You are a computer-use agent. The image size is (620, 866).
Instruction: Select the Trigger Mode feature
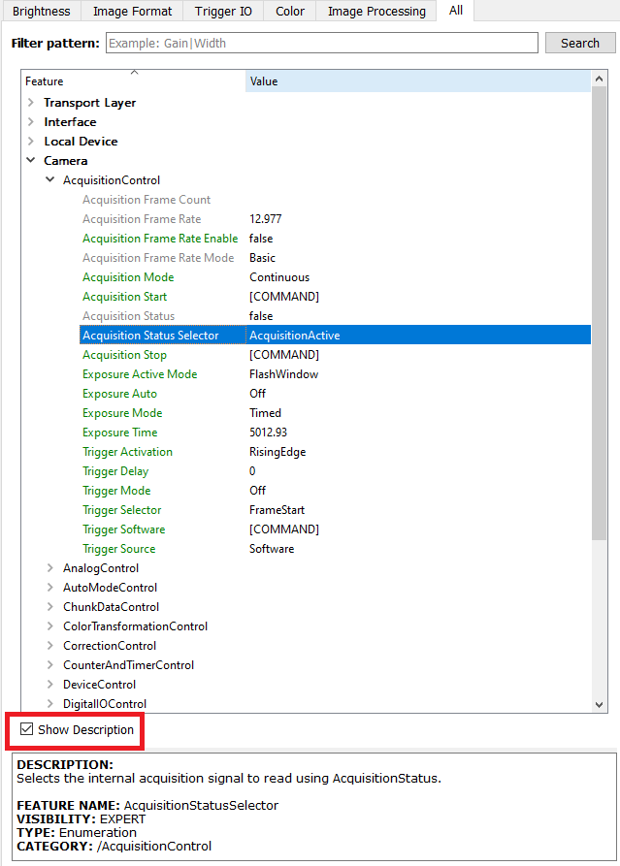[x=116, y=491]
